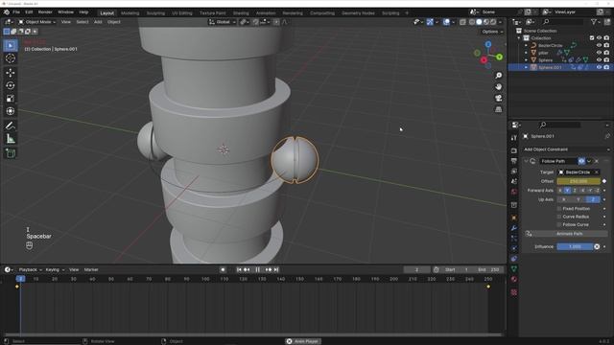Viewport: 614px width, 345px height.
Task: Activate the Select Box tool
Action: [11, 45]
